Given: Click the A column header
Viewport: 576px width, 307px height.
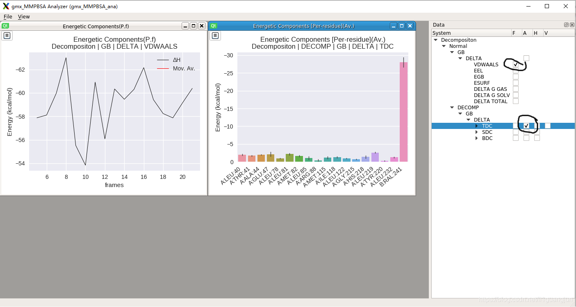Looking at the screenshot, I should (527, 33).
